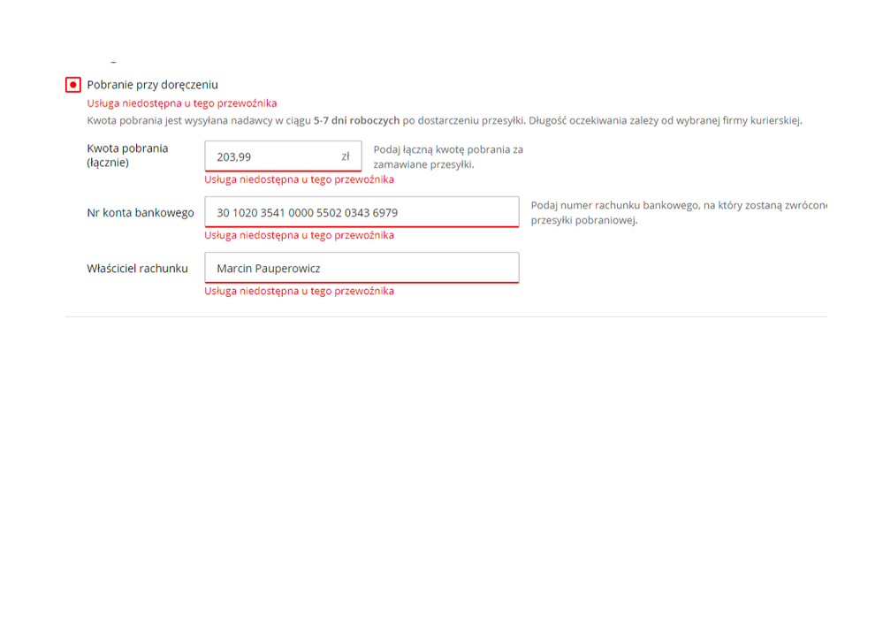The height and width of the screenshot is (624, 883).
Task: Click the '5-7 dni roboczych' bold text
Action: point(356,120)
